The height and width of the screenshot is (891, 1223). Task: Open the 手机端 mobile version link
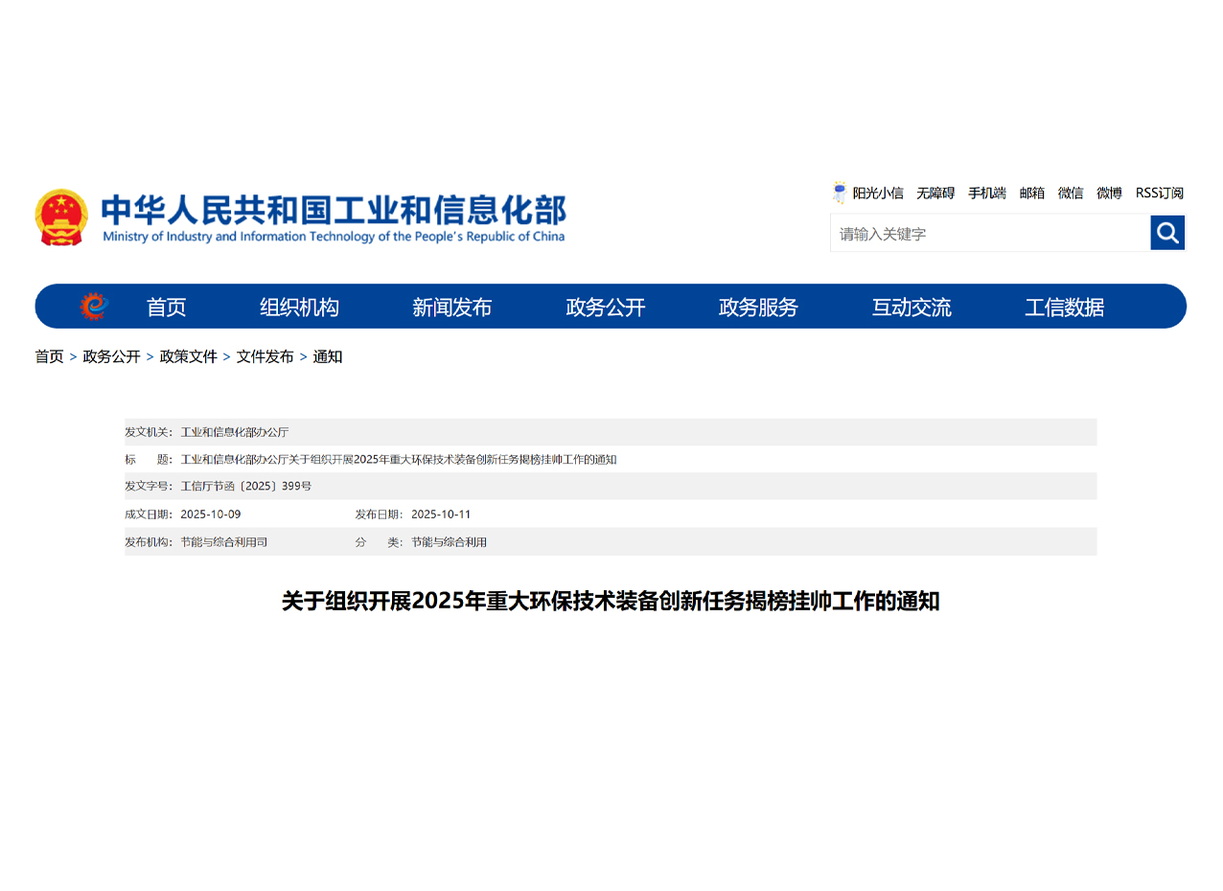click(986, 193)
